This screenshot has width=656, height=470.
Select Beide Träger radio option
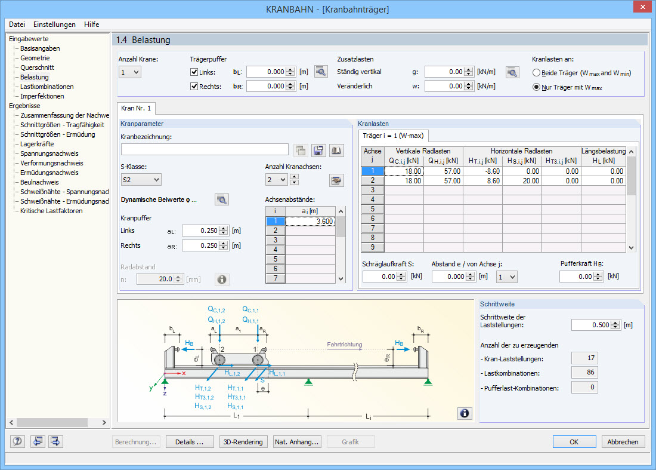tap(536, 73)
